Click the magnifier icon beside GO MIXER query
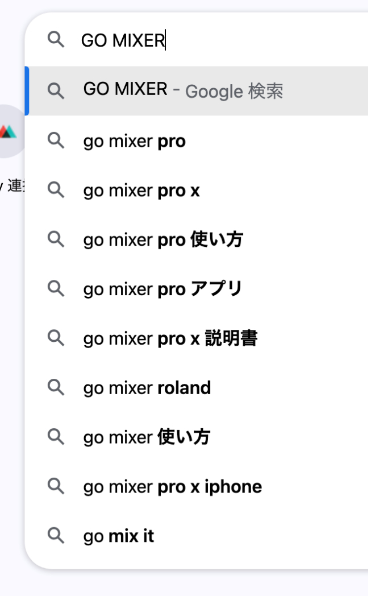This screenshot has height=604, width=375. (56, 40)
